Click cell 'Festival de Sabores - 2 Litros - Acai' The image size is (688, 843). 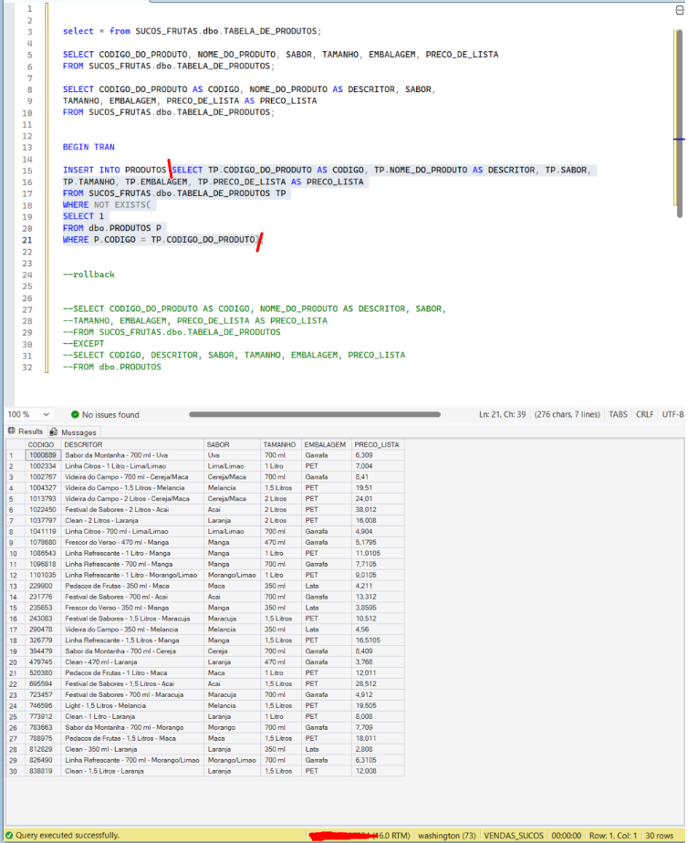coord(132,510)
